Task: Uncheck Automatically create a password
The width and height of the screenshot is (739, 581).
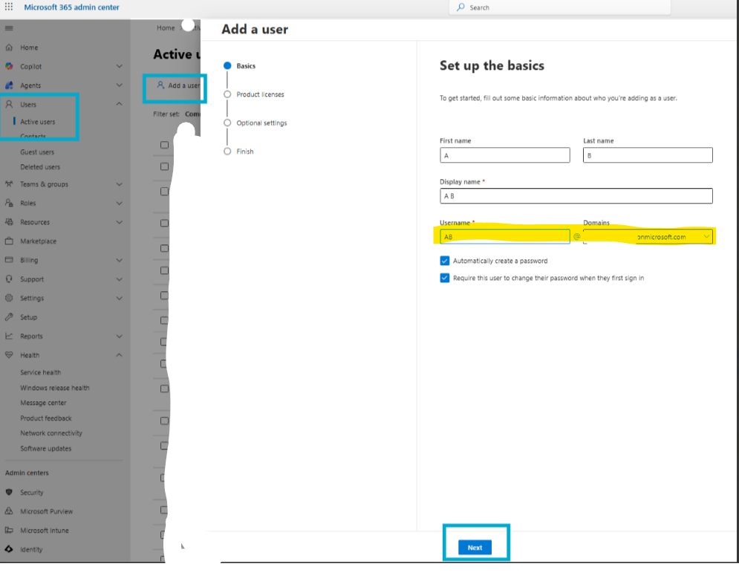Action: pyautogui.click(x=444, y=261)
